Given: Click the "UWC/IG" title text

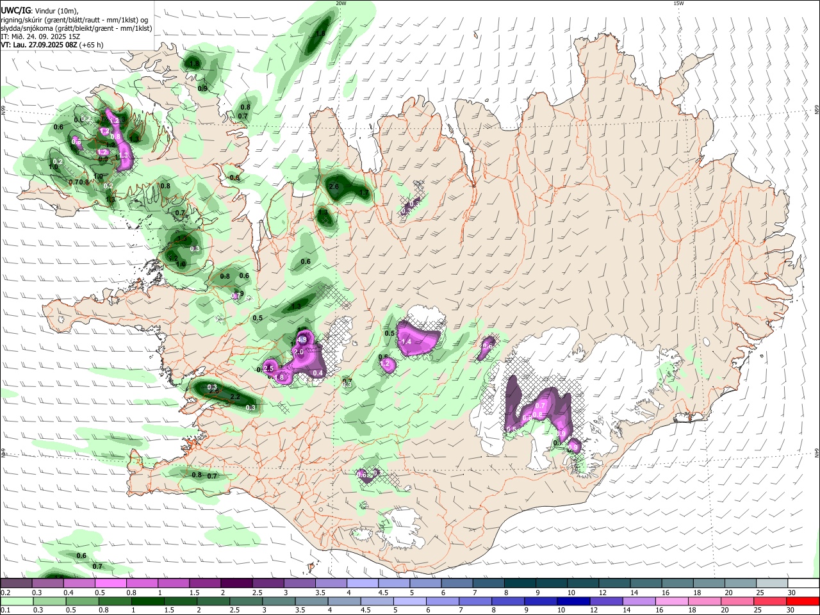Looking at the screenshot, I should (x=15, y=11).
